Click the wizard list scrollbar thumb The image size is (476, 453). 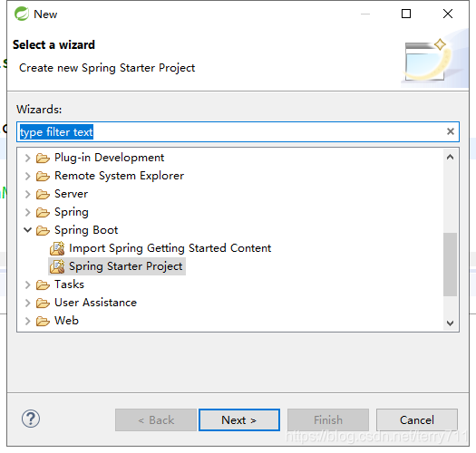(x=450, y=265)
